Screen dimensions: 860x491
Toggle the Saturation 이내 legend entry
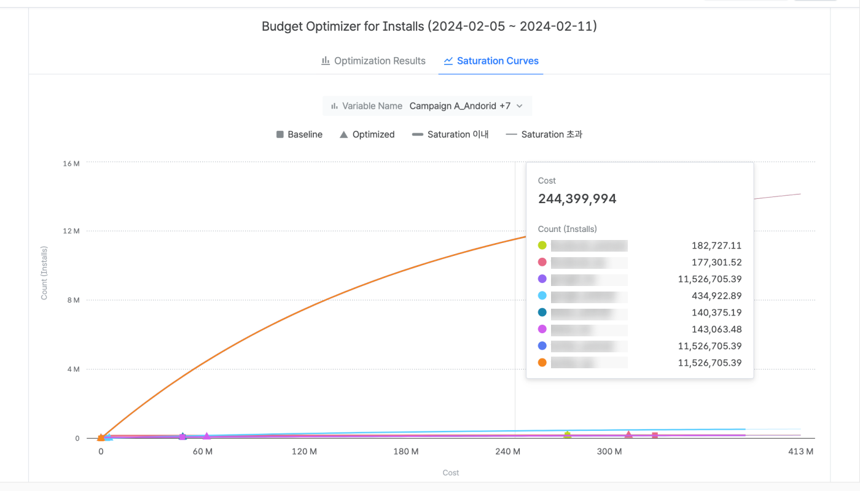[450, 134]
